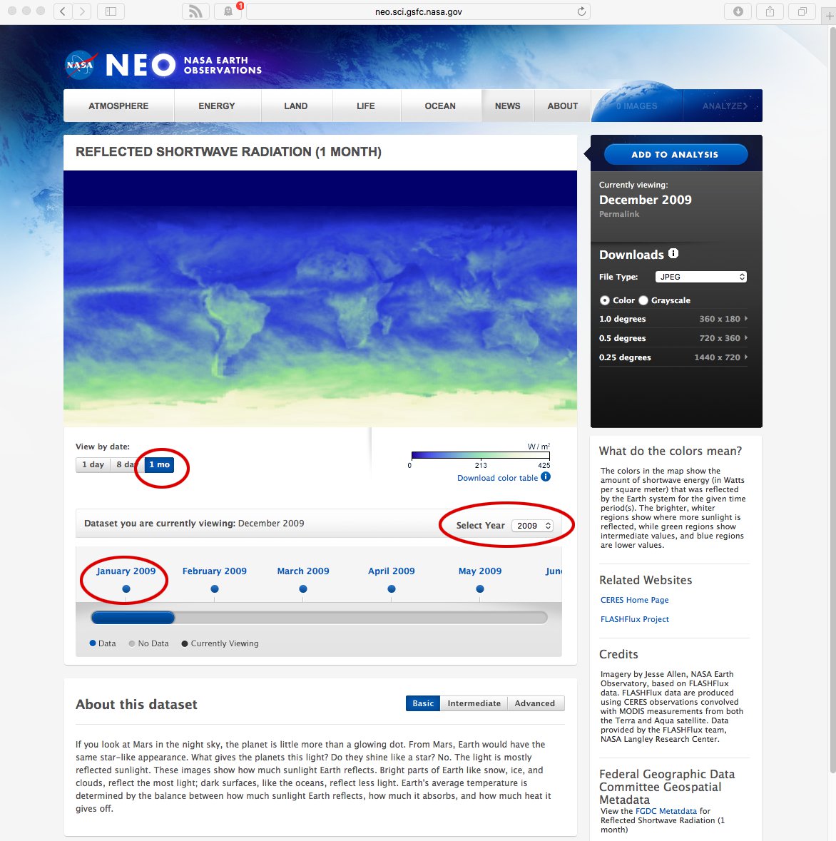
Task: Click the NEO Nasa Earth Observations logo
Action: (183, 65)
